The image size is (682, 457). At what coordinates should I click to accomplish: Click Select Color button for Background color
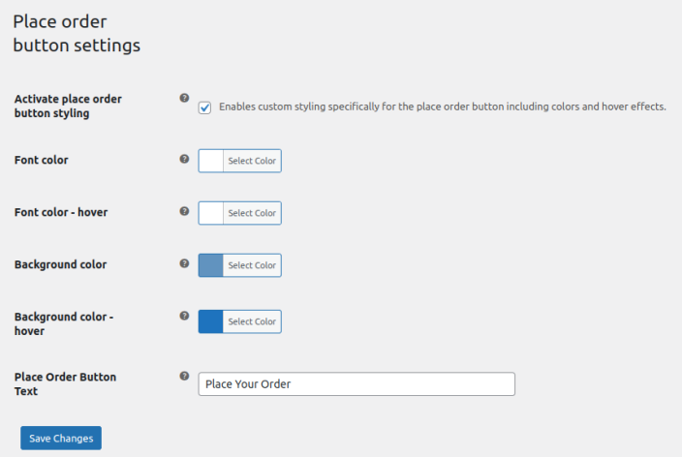click(x=252, y=265)
